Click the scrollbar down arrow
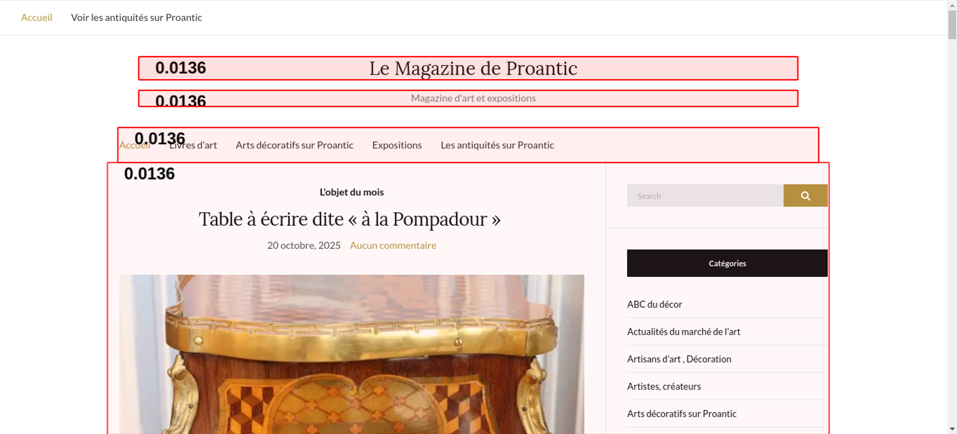 [x=952, y=429]
